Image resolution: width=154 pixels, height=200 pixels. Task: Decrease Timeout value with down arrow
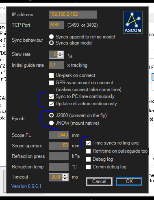tap(65, 179)
